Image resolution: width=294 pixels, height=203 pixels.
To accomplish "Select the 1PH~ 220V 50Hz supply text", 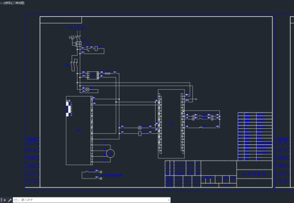I will 76,28.
